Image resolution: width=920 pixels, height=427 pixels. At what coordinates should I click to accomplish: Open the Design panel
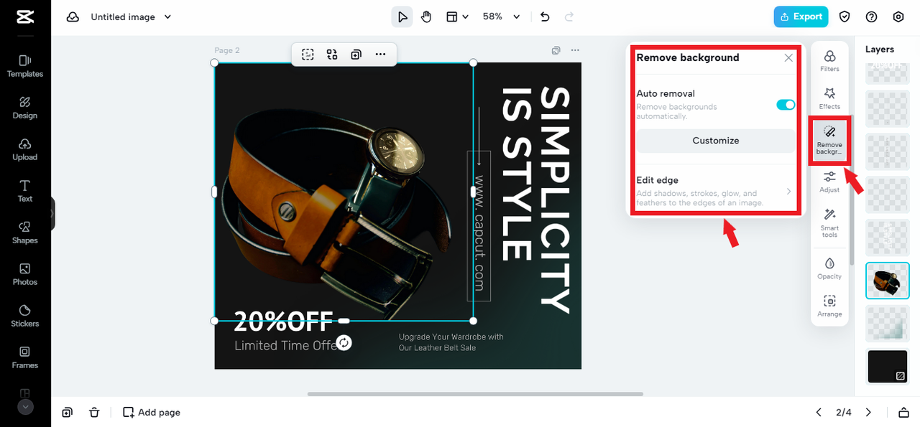(25, 108)
